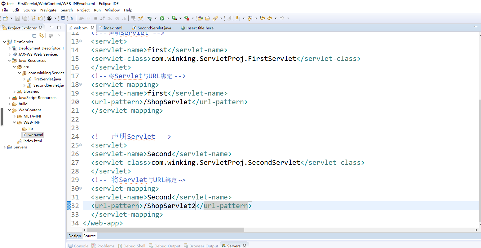
Task: Click the flashlight Search toolbar icon
Action: click(x=215, y=18)
